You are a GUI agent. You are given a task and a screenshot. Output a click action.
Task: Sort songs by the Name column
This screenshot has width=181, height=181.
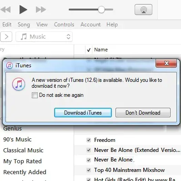(101, 50)
